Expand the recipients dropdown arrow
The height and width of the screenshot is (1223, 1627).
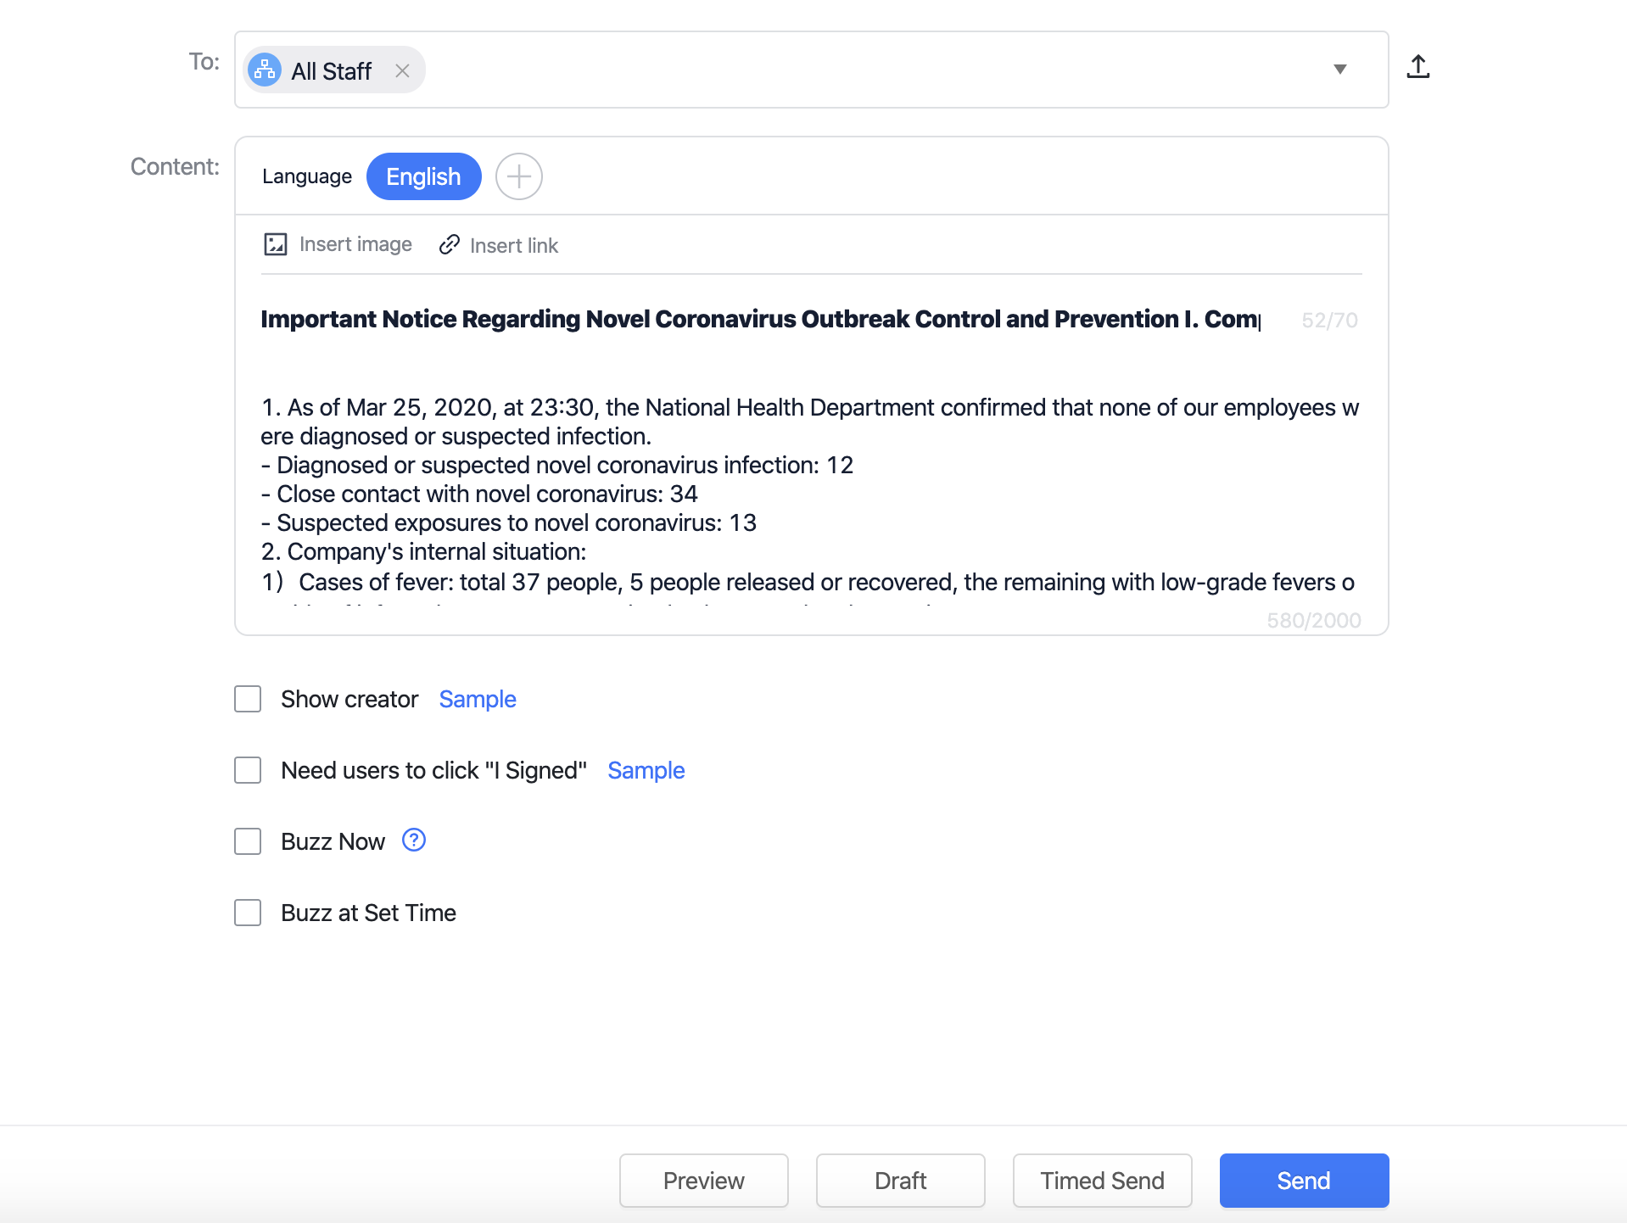tap(1340, 70)
